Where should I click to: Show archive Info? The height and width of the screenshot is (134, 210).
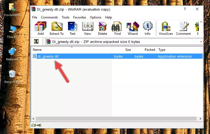(x=147, y=28)
